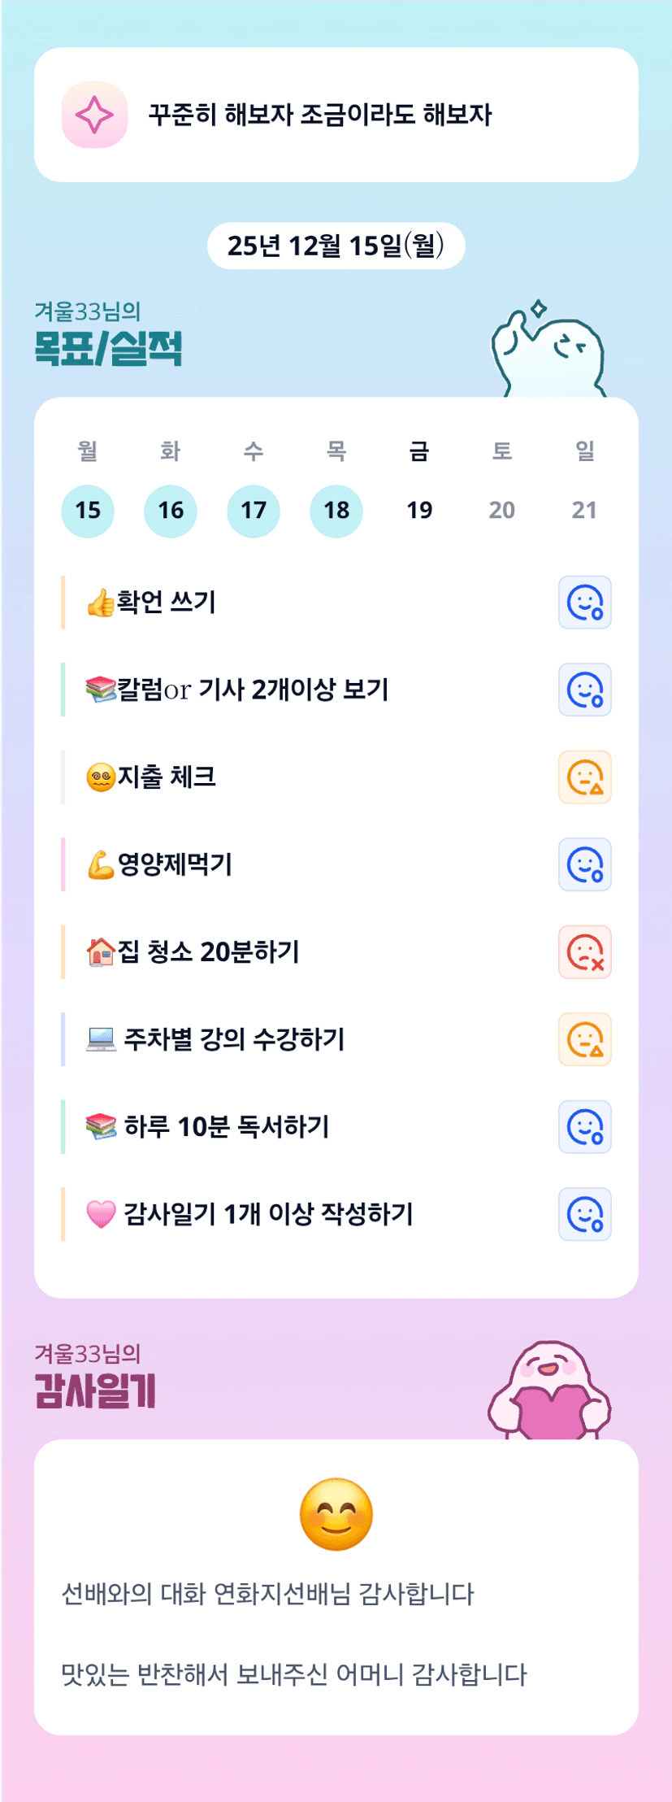The image size is (672, 1802).
Task: Open the 선배와의 대화 gratitude entry
Action: tap(268, 1594)
